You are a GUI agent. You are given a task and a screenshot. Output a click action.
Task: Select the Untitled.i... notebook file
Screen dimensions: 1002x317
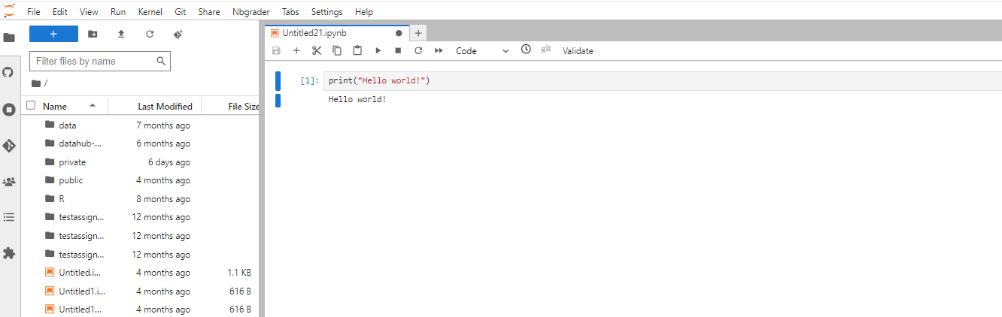tap(141, 273)
